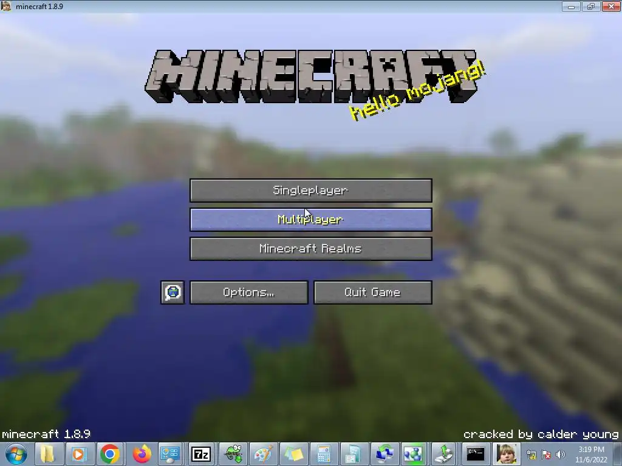Open the clock showing 3:19 PM
The image size is (622, 466).
[591, 454]
